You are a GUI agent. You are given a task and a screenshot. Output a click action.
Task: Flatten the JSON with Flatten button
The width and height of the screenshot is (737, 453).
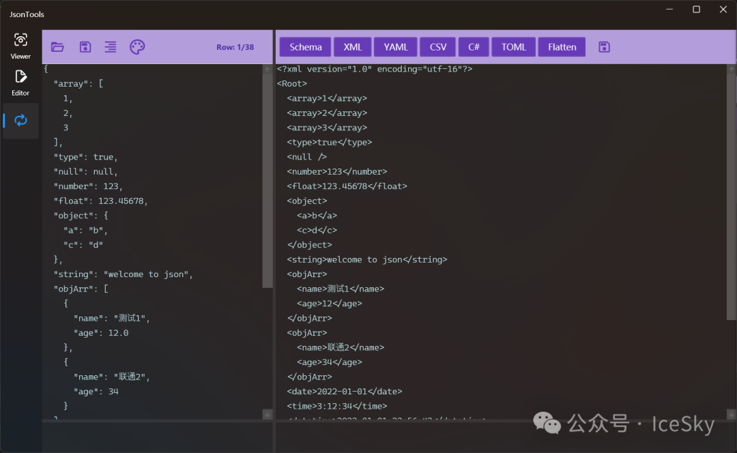[x=562, y=47]
